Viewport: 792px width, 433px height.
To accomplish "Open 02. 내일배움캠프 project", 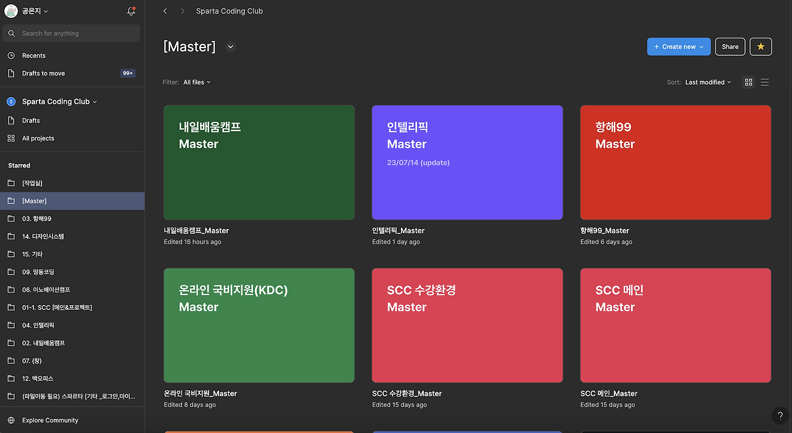I will [72, 343].
